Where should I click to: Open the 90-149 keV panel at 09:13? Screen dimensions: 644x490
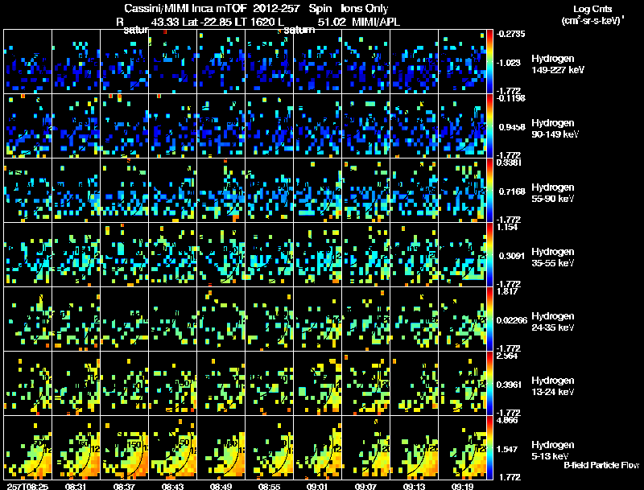pyautogui.click(x=414, y=126)
